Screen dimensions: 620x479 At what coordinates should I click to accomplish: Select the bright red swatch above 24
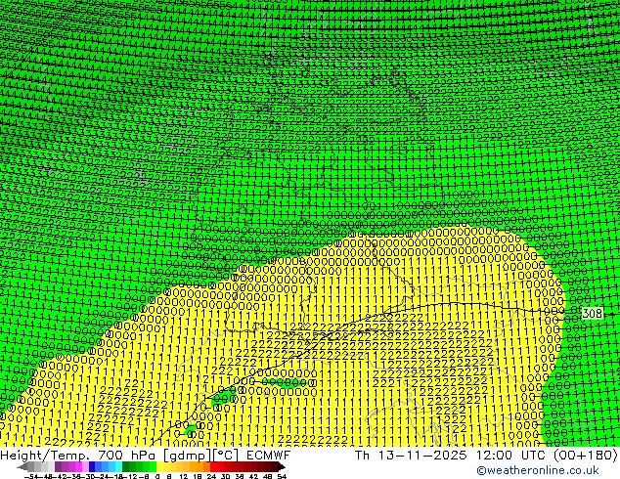(213, 466)
